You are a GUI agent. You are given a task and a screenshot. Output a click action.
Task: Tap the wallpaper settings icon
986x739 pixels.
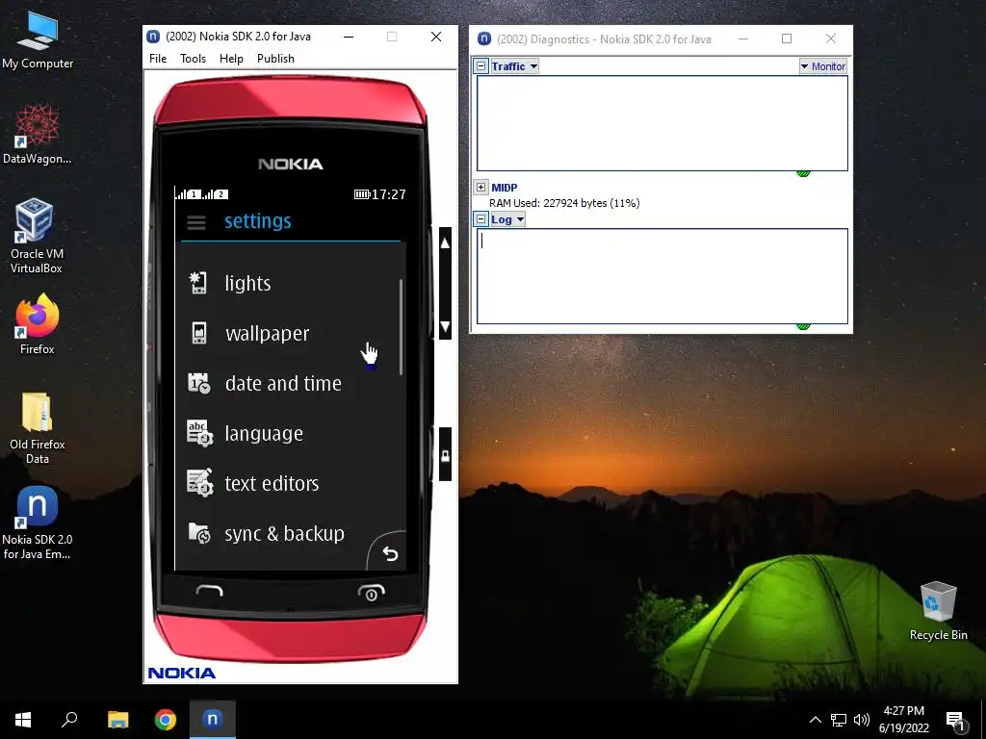click(198, 333)
